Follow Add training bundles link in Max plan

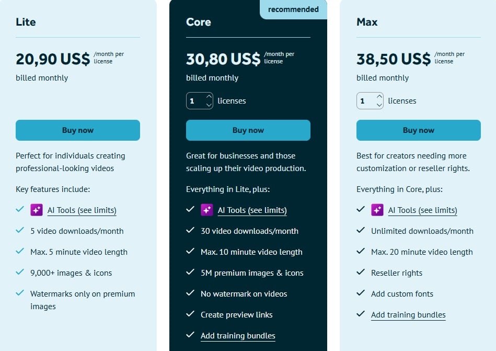click(408, 315)
